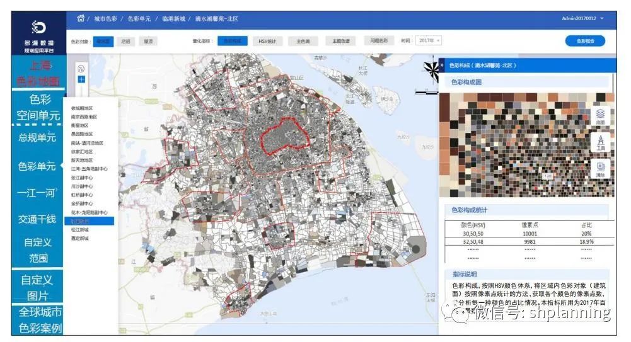Choose 嘉定新城 from unit list
The image size is (631, 342).
coord(79,238)
